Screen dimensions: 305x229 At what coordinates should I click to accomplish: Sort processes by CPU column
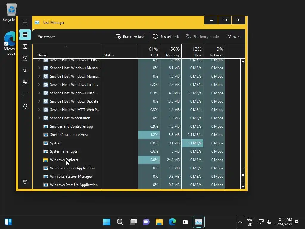tap(149, 51)
